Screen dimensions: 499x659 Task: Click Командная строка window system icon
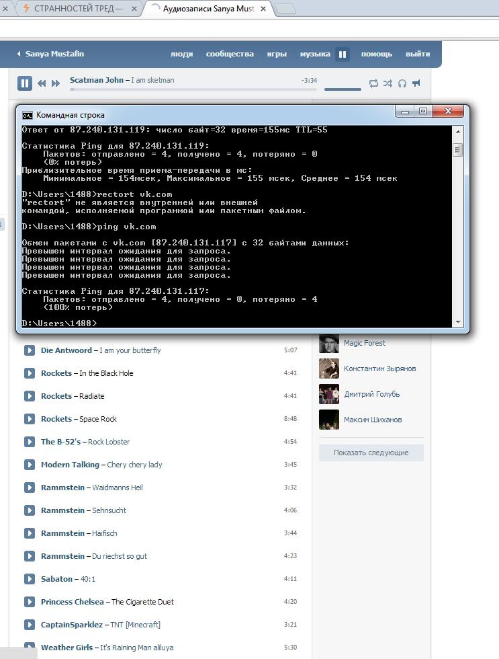pyautogui.click(x=28, y=115)
